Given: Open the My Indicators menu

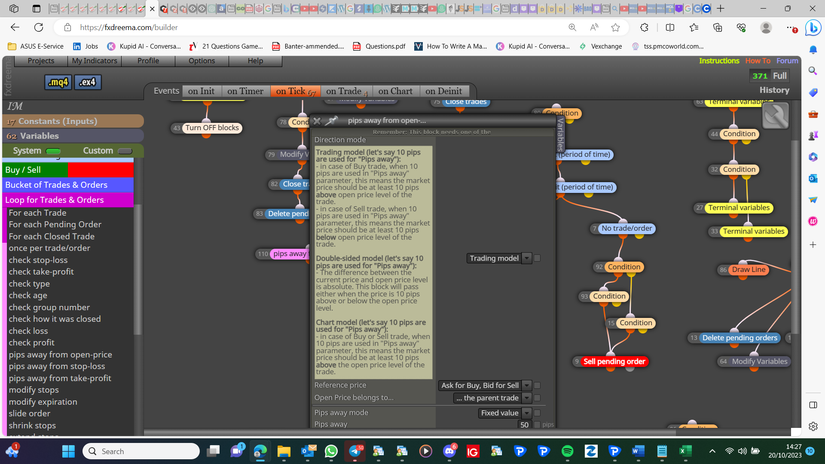Looking at the screenshot, I should click(95, 61).
